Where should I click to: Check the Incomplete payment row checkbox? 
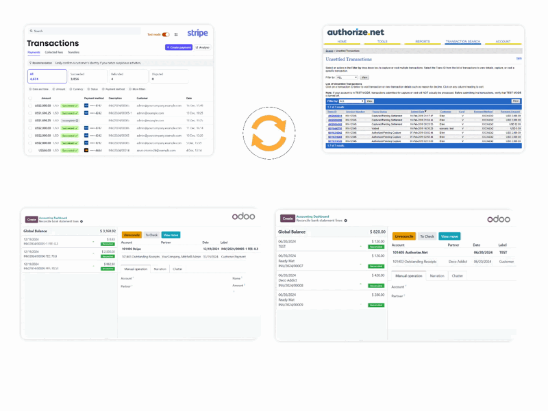pos(30,121)
